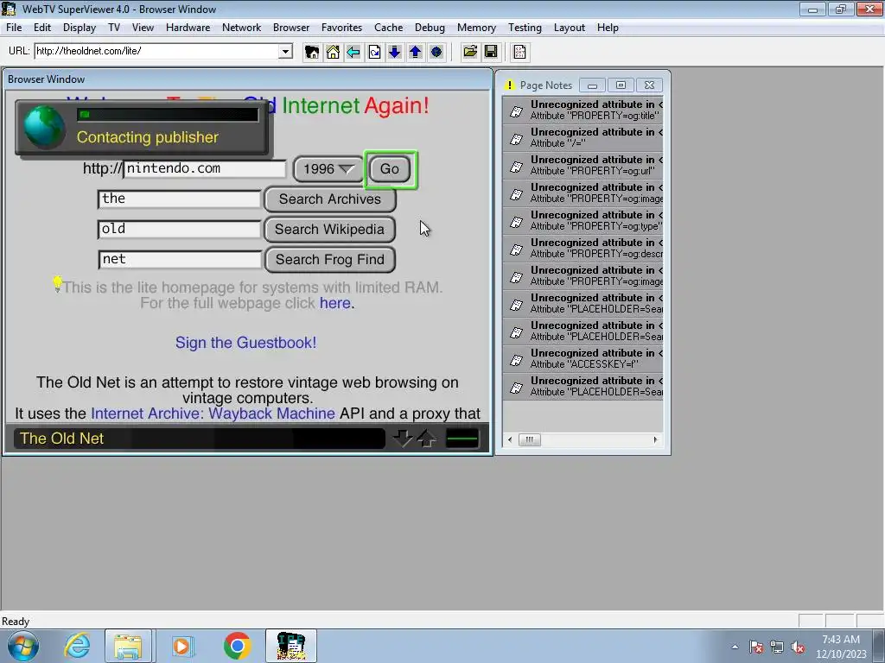This screenshot has width=885, height=663.
Task: Select the note icon for PROPERTY=og:url
Action: click(517, 166)
